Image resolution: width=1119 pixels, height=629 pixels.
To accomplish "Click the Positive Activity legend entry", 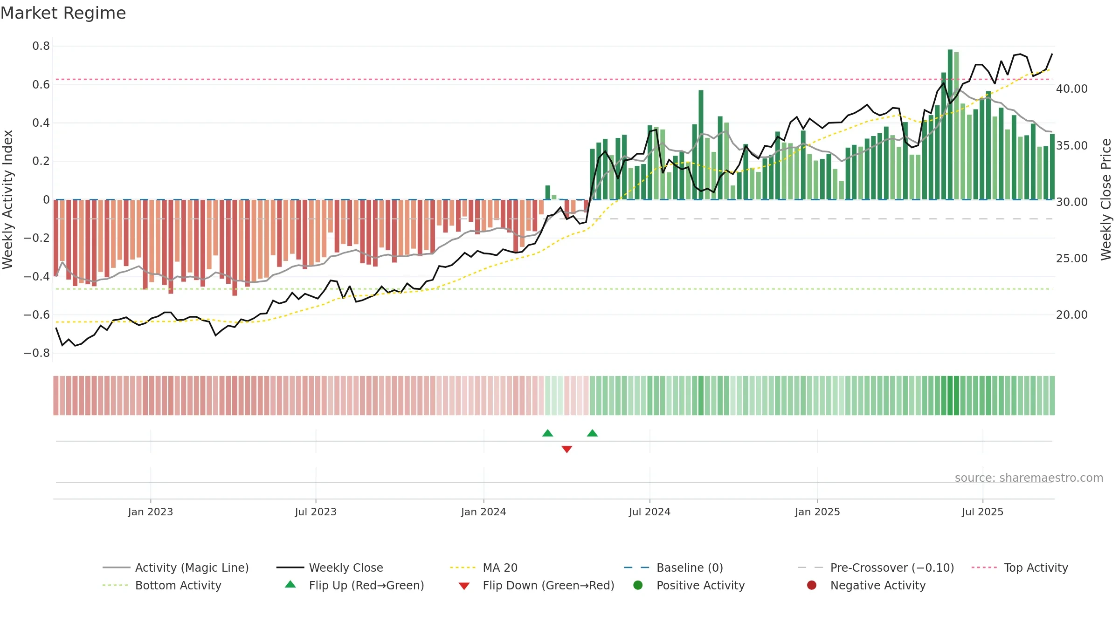I will (x=689, y=585).
